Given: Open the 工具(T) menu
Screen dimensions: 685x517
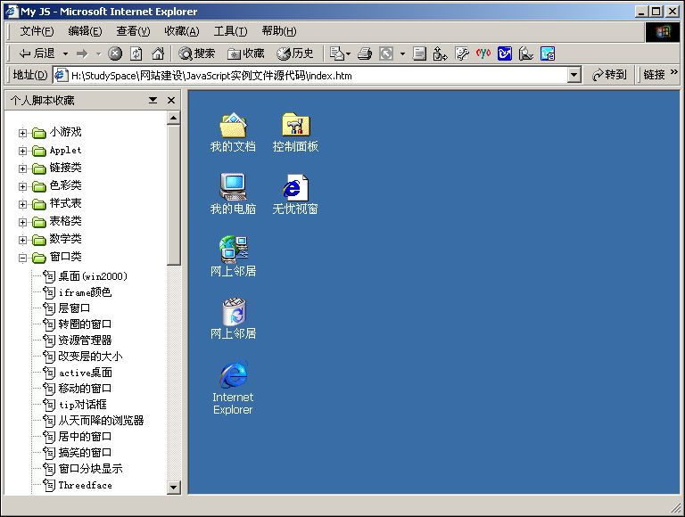Looking at the screenshot, I should coord(230,31).
